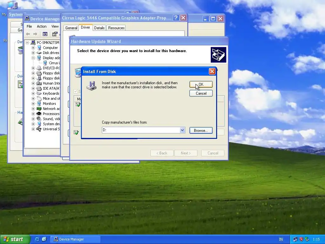Viewport: 325px width, 244px height.
Task: Select the Mice and other pointing devices icon
Action: [x=39, y=98]
